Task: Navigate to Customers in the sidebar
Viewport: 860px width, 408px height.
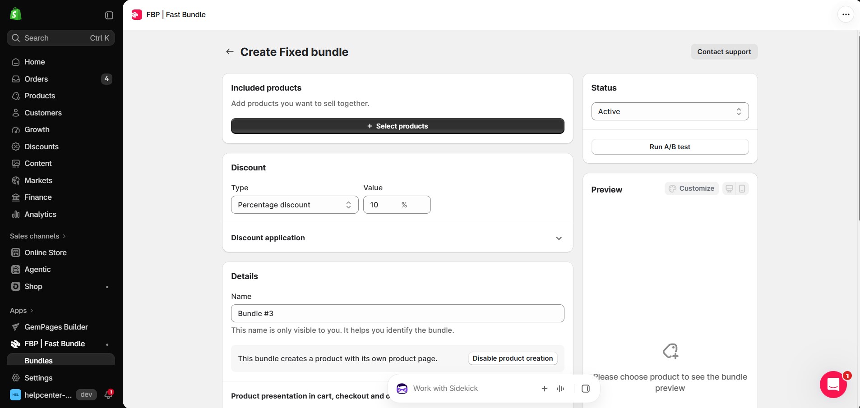Action: pyautogui.click(x=61, y=113)
